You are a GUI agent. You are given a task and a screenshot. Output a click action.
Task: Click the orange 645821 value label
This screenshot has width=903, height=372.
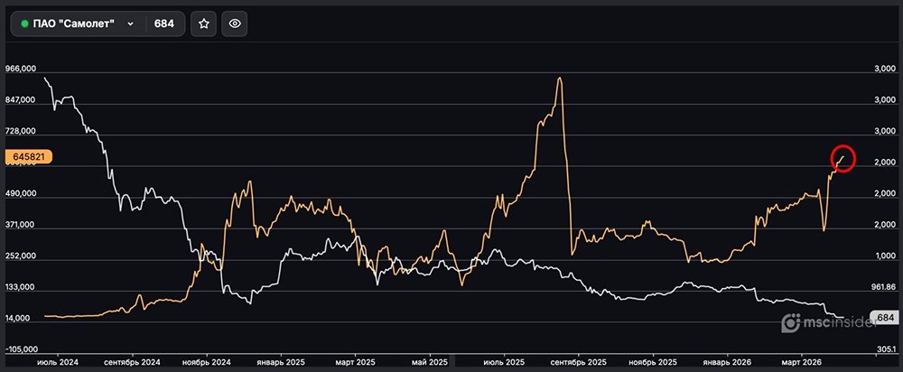pyautogui.click(x=28, y=156)
